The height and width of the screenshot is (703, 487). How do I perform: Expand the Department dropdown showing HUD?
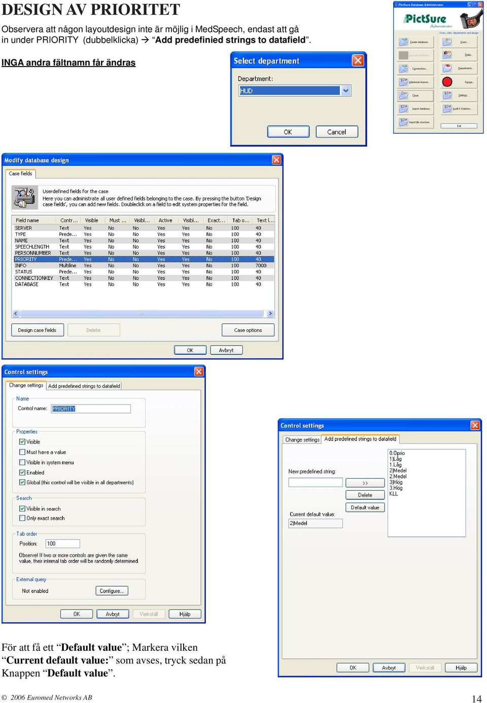click(x=346, y=91)
